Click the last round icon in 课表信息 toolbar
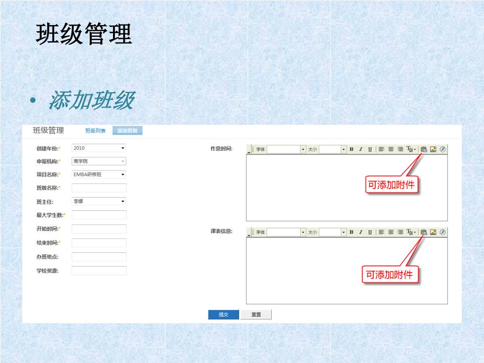 [442, 232]
